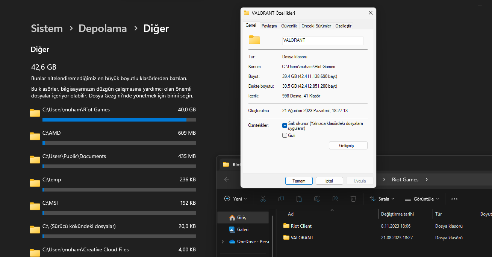Click folder icon beside C:\Users\muham\Riot Games

(x=35, y=113)
